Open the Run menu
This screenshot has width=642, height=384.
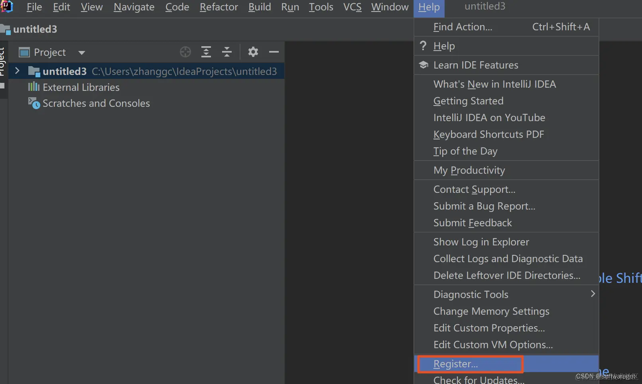point(290,7)
